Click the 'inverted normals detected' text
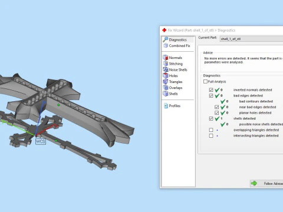The height and width of the screenshot is (212, 283). [x=252, y=90]
